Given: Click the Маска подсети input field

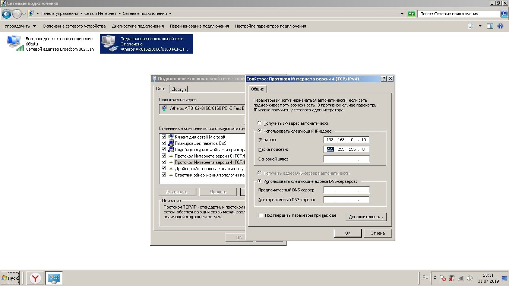Looking at the screenshot, I should click(347, 149).
